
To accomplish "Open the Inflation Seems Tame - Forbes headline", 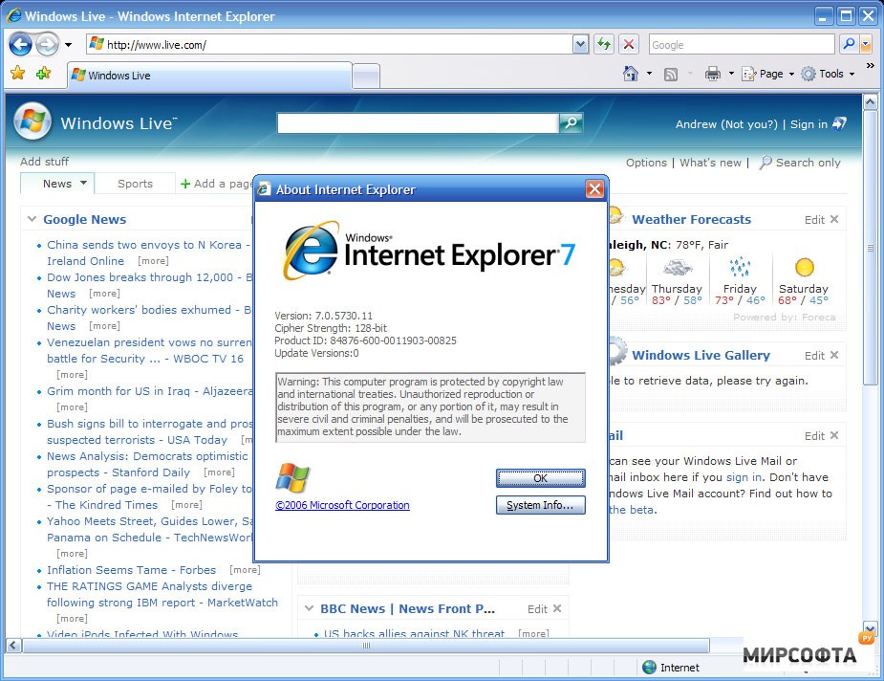I will click(x=131, y=570).
